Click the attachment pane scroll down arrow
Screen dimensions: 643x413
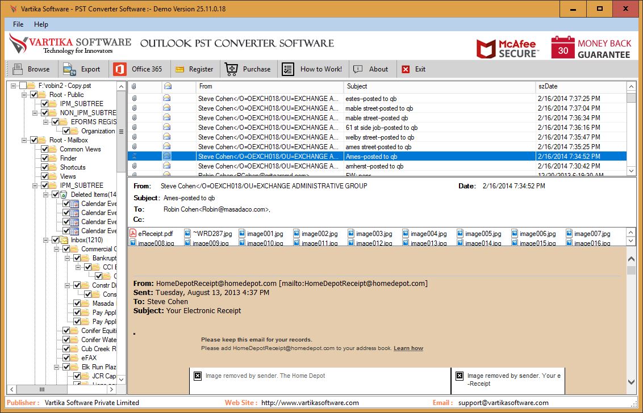pyautogui.click(x=631, y=241)
